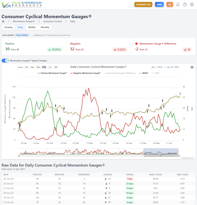The width and height of the screenshot is (197, 205).
Task: Set chart zoom to 3m
Action: [32, 67]
